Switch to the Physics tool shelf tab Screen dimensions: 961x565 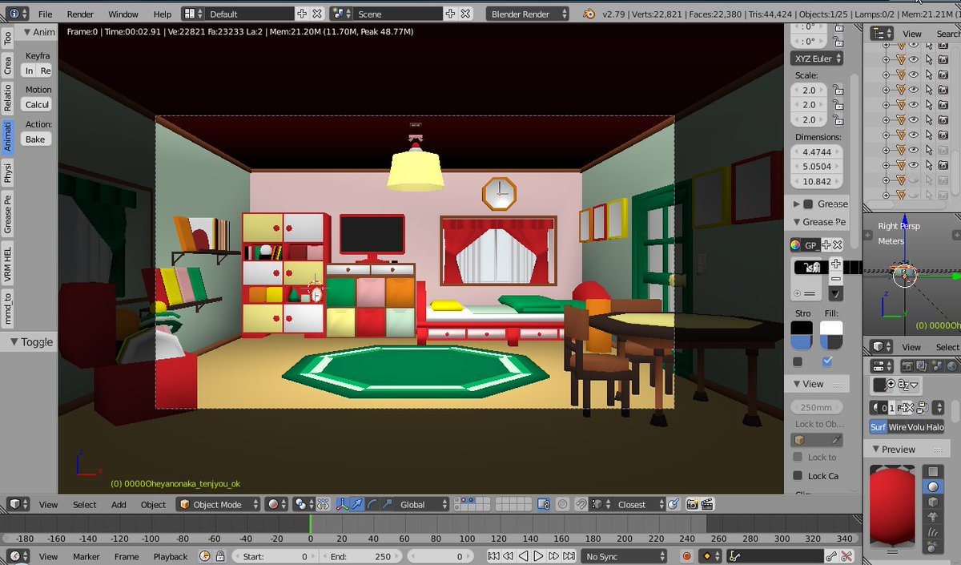click(7, 172)
